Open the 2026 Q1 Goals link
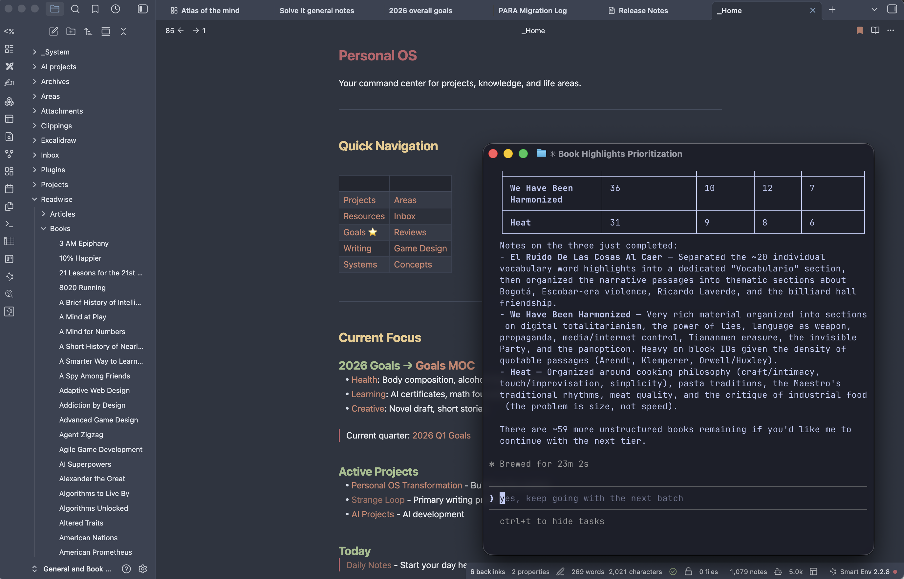Viewport: 904px width, 579px height. coord(441,435)
